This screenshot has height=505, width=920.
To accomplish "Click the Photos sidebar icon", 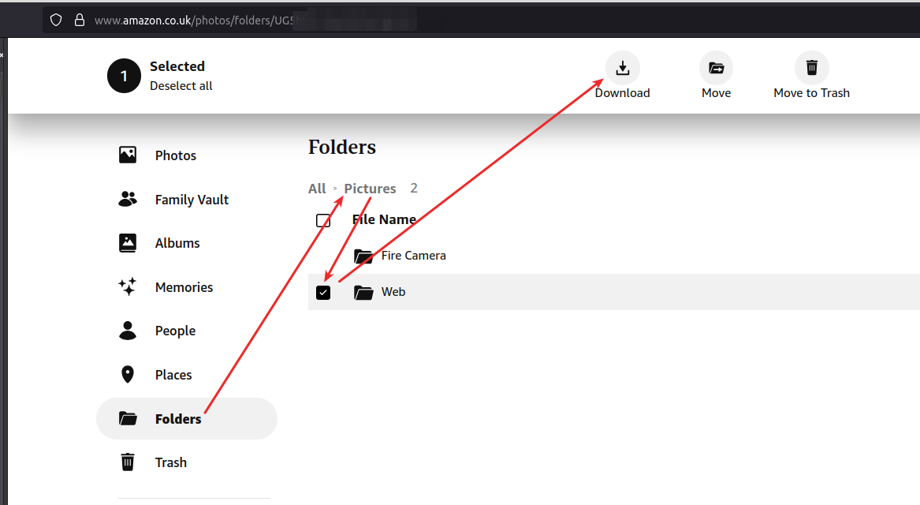I will [128, 155].
